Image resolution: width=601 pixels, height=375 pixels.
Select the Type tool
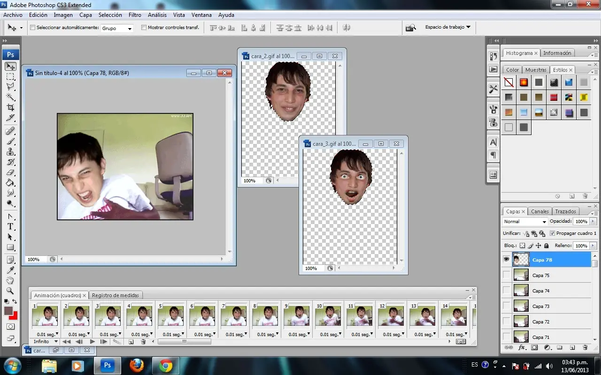10,226
